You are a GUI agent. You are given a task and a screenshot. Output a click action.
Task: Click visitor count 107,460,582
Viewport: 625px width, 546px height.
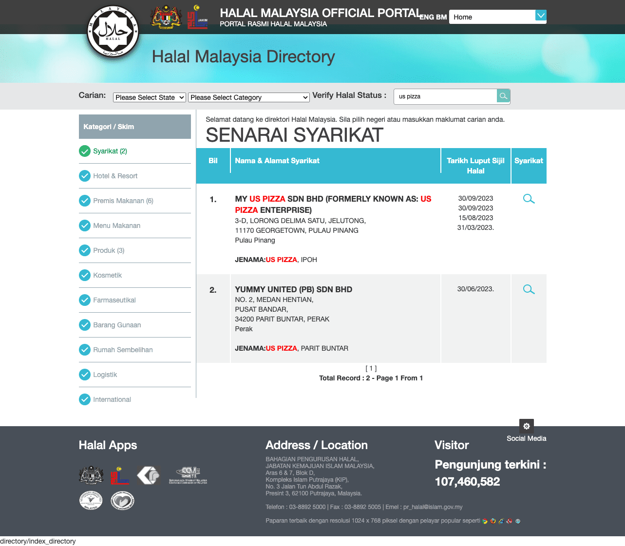467,482
